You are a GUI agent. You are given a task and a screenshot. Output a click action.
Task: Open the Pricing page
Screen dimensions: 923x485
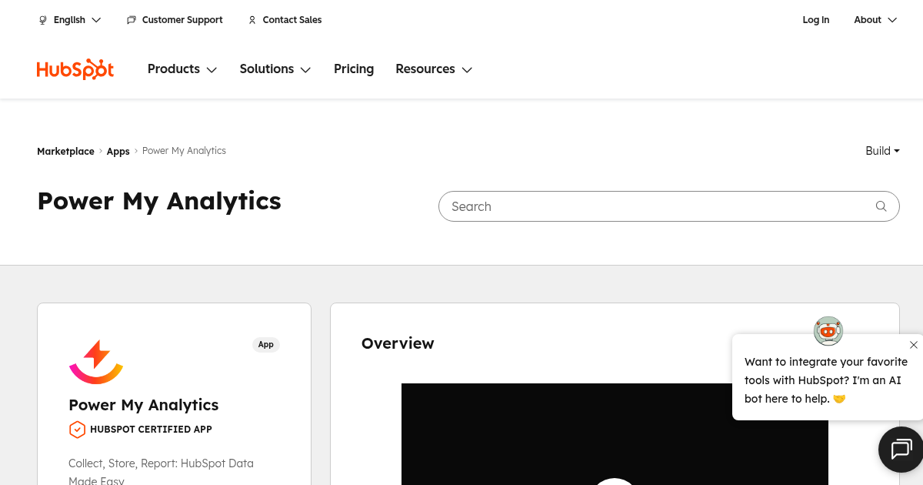[354, 69]
